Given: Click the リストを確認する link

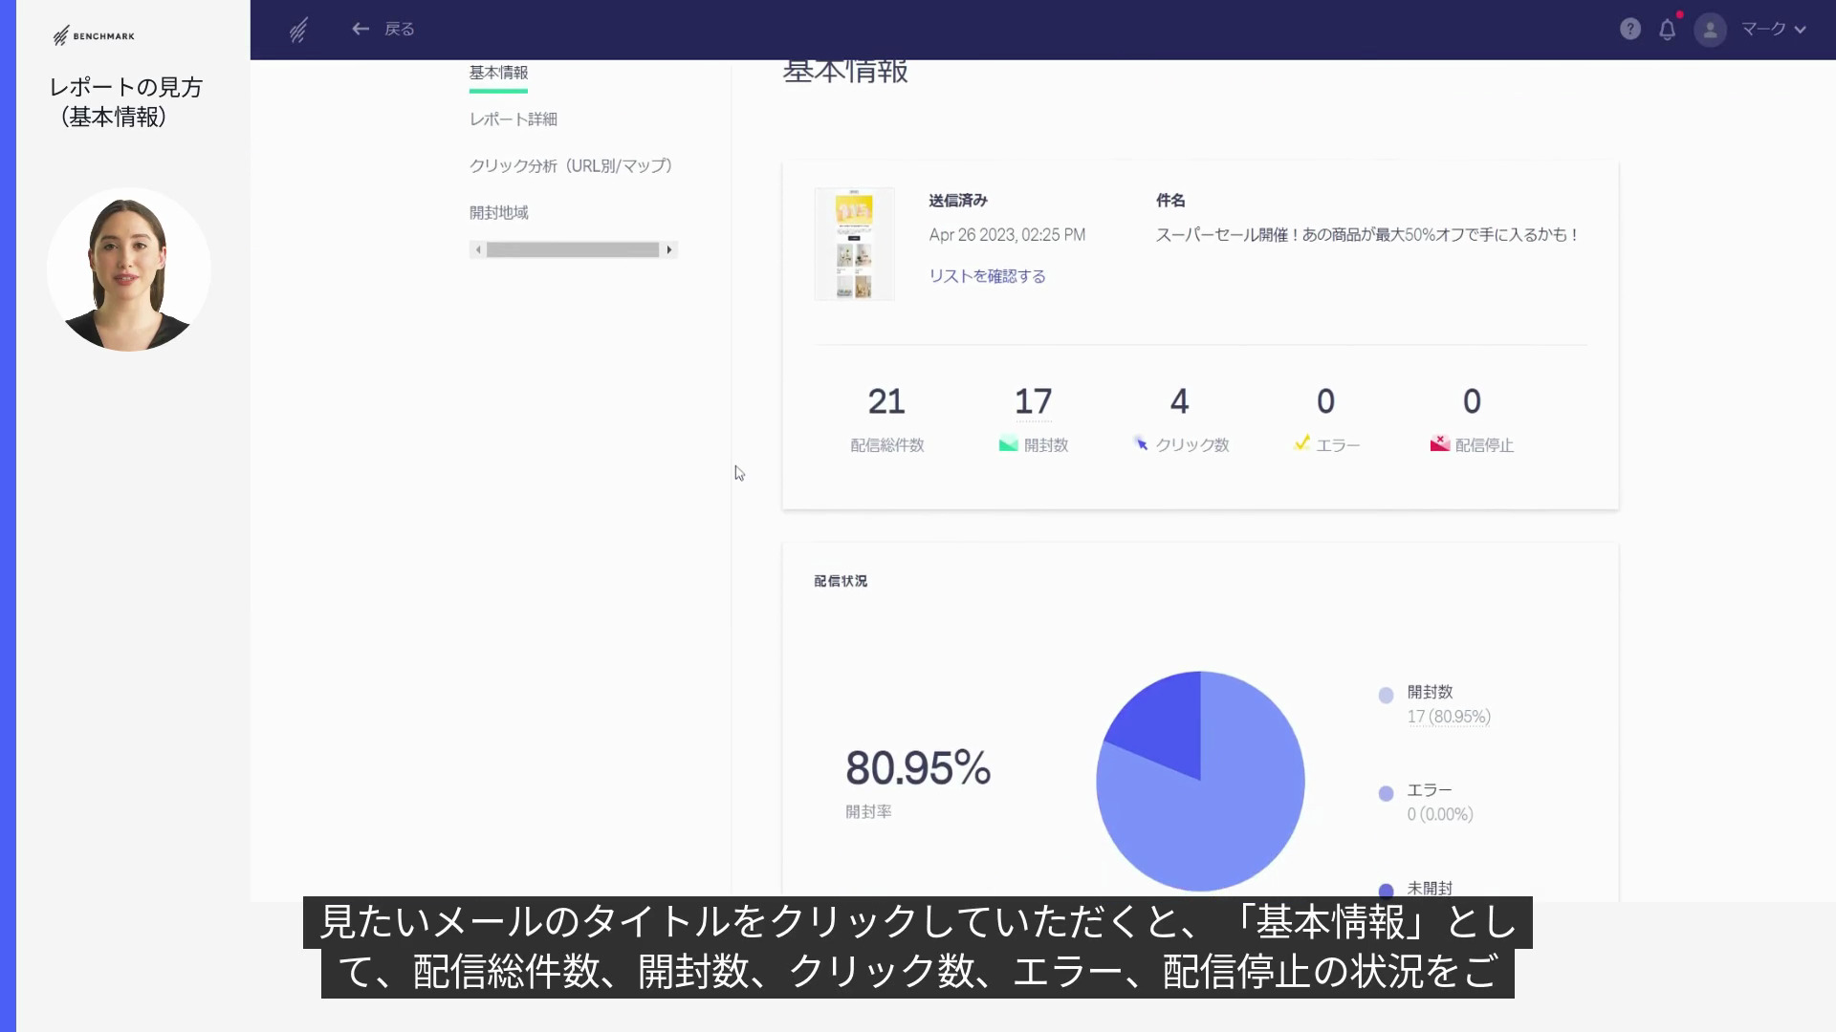Looking at the screenshot, I should [x=987, y=275].
